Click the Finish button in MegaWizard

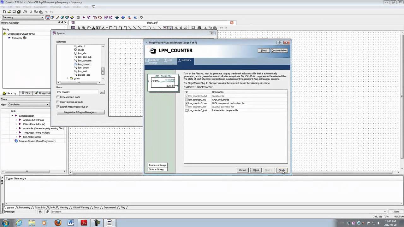coord(282,170)
